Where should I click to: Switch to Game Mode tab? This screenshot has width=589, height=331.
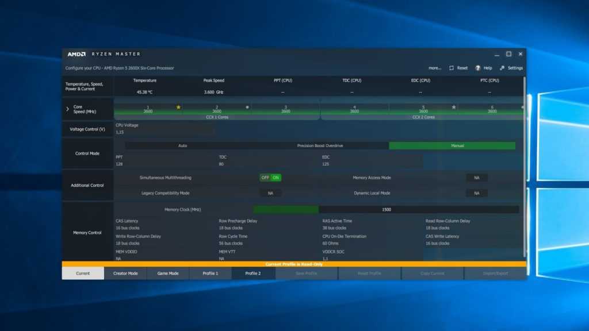pyautogui.click(x=168, y=274)
